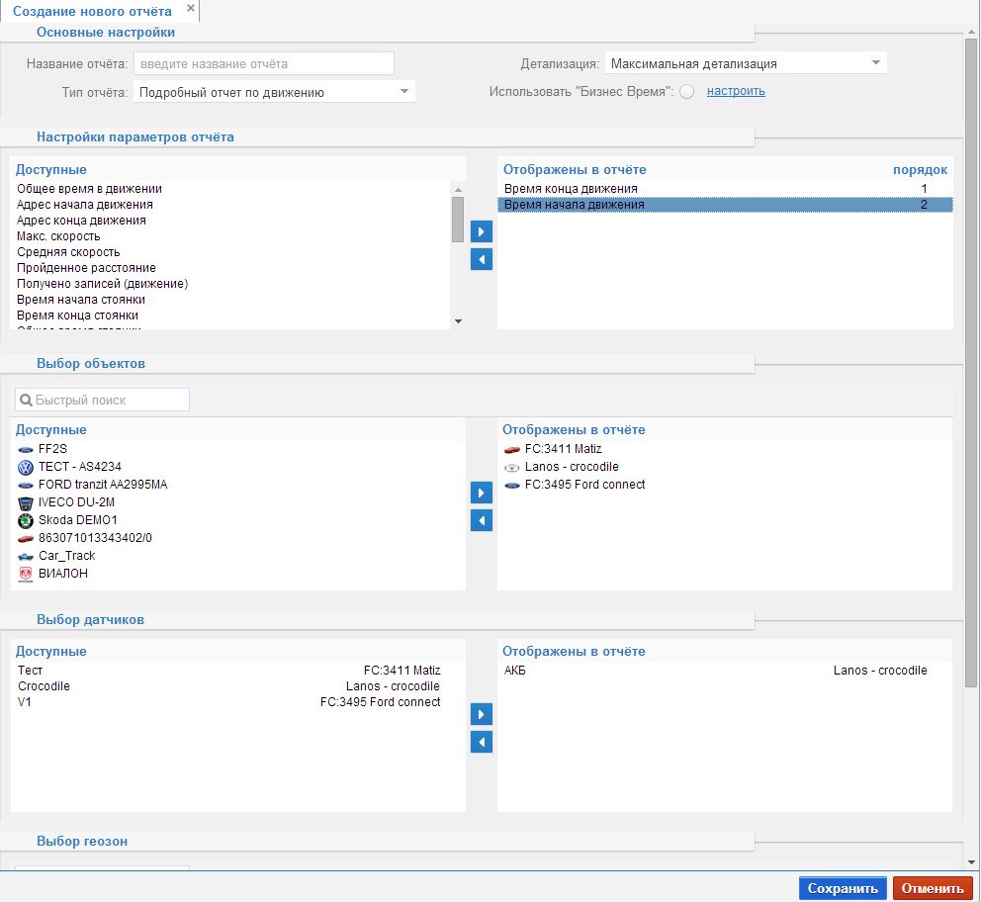The image size is (981, 902).
Task: Select the Skoda DEMO1 vehicle icon
Action: [x=26, y=520]
